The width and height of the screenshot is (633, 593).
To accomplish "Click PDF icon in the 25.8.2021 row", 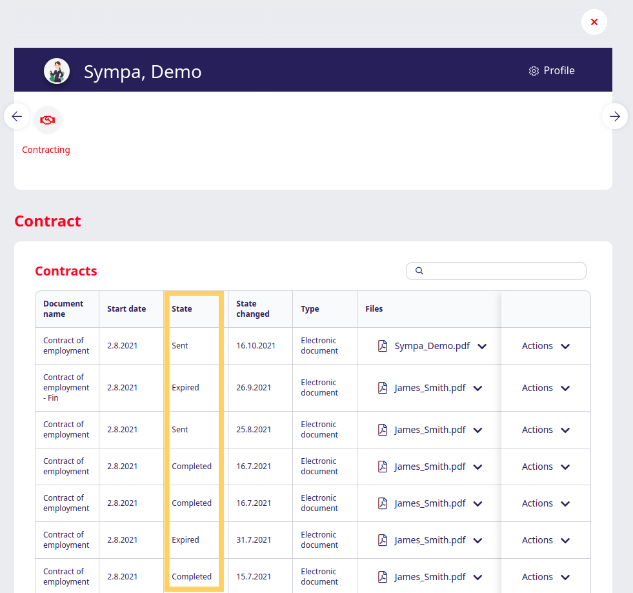I will pos(382,430).
